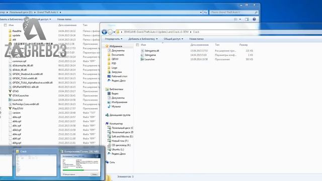
Task: Select the 3dmgame configuration file icon
Action: [142, 55]
